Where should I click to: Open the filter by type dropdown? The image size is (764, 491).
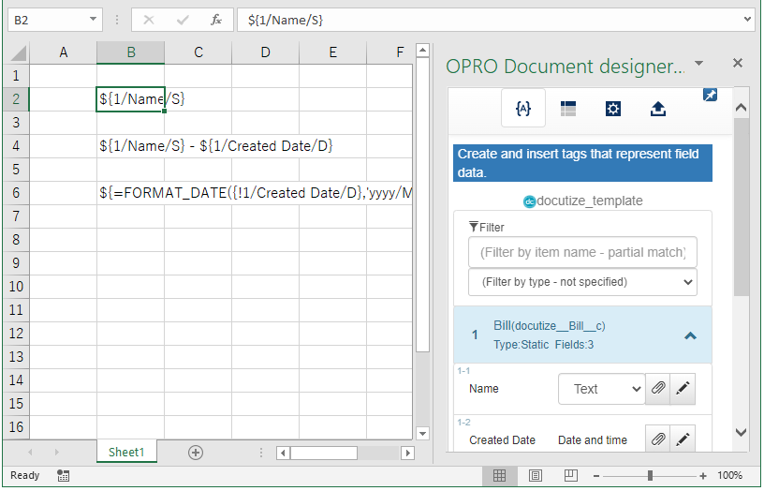click(x=582, y=282)
